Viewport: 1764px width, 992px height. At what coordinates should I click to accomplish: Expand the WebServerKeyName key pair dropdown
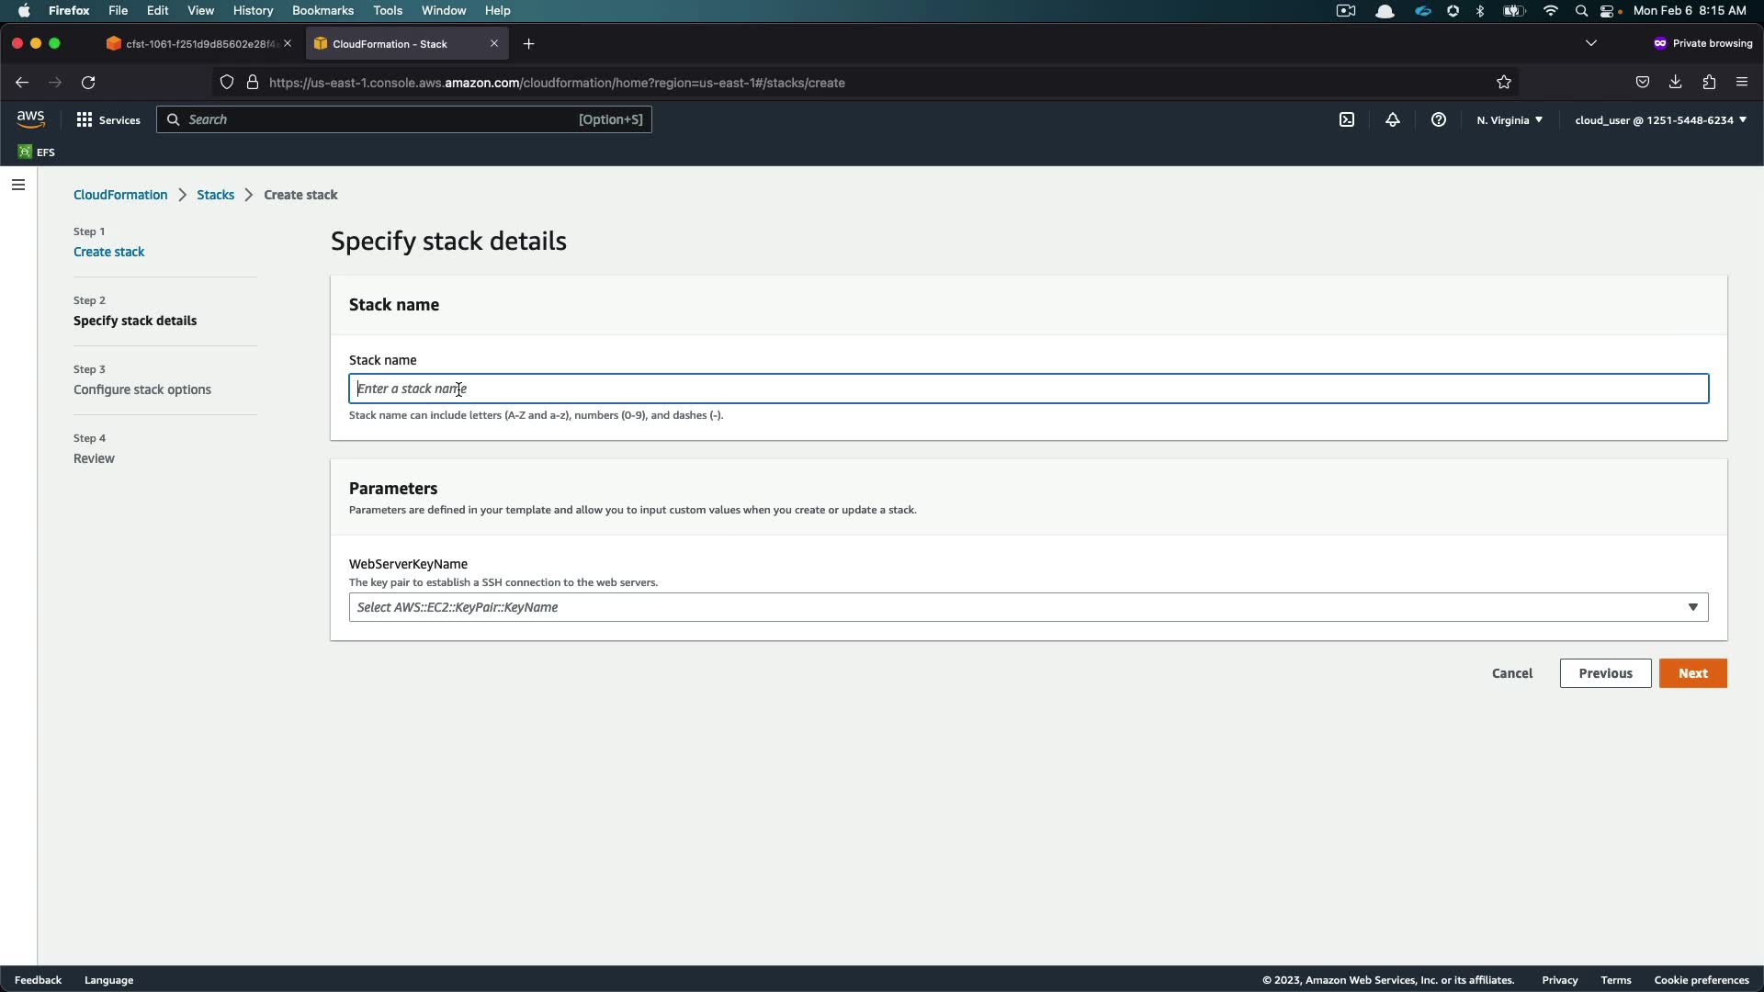tap(1028, 607)
